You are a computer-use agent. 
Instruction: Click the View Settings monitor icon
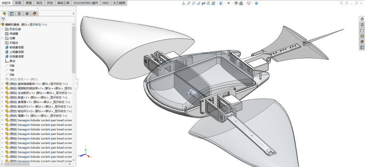tap(249, 3)
